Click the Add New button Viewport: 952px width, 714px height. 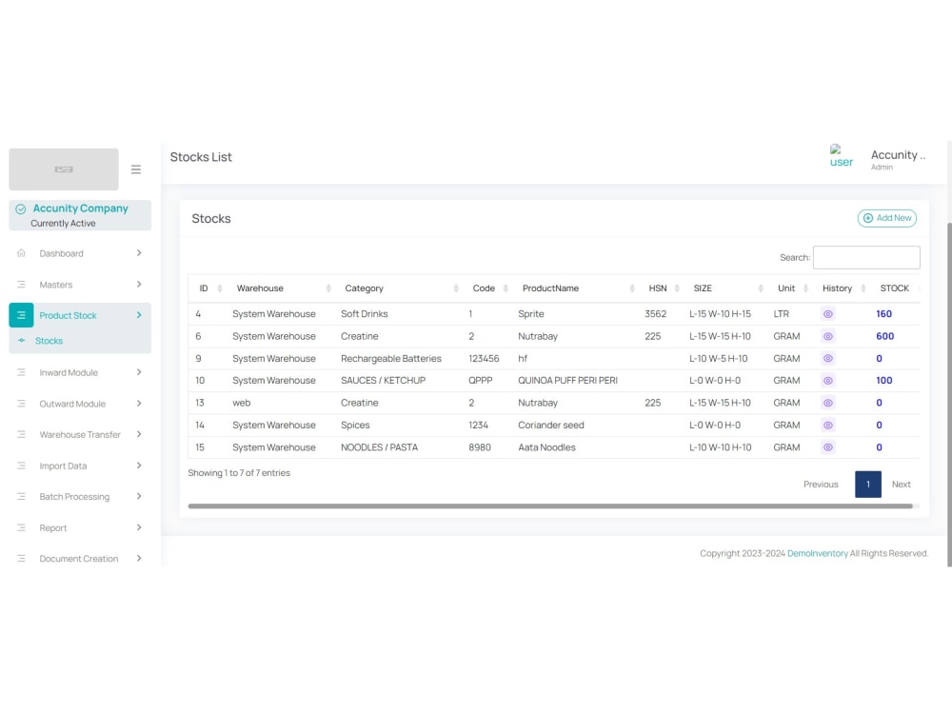[x=886, y=218]
